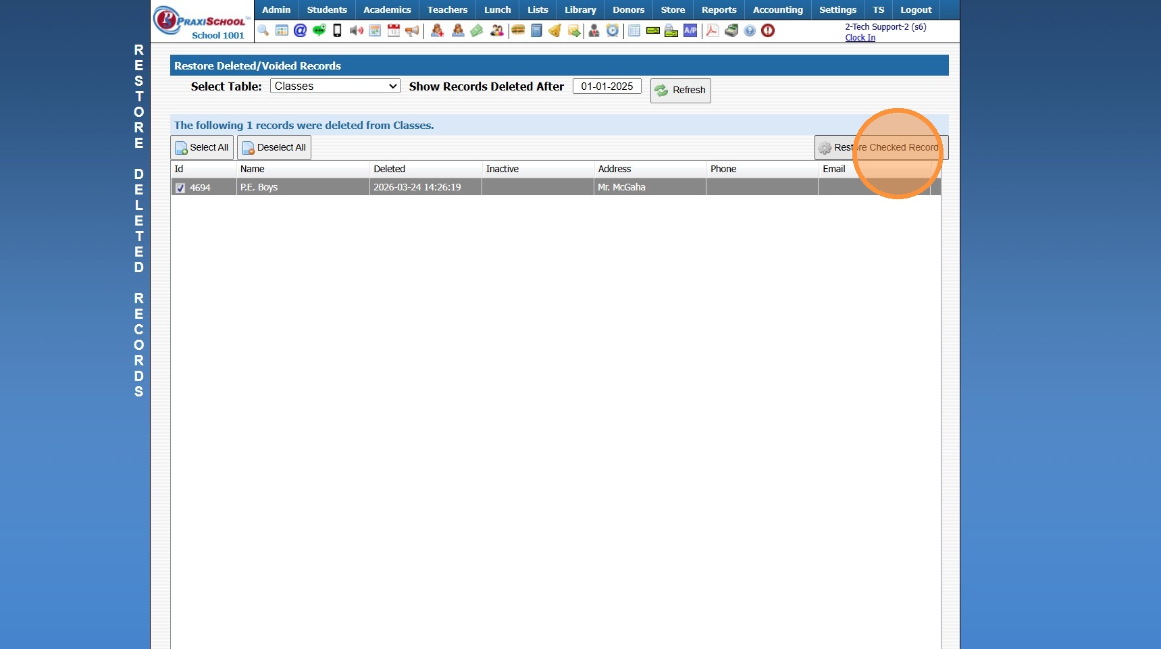
Task: Click the blue @ email icon
Action: [301, 30]
